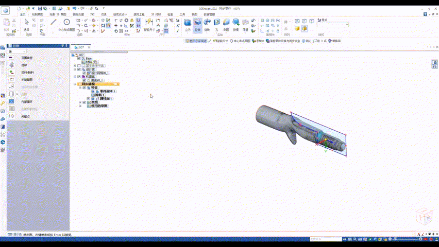Screen dimensions: 439x247
Task: Open the 绘制草图 ribbon tab
Action: tap(38, 14)
